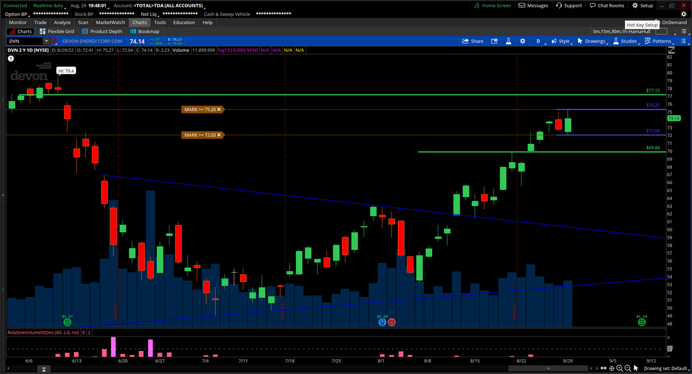Click the red phone conference call icon
Image resolution: width=692 pixels, height=374 pixels.
392,322
